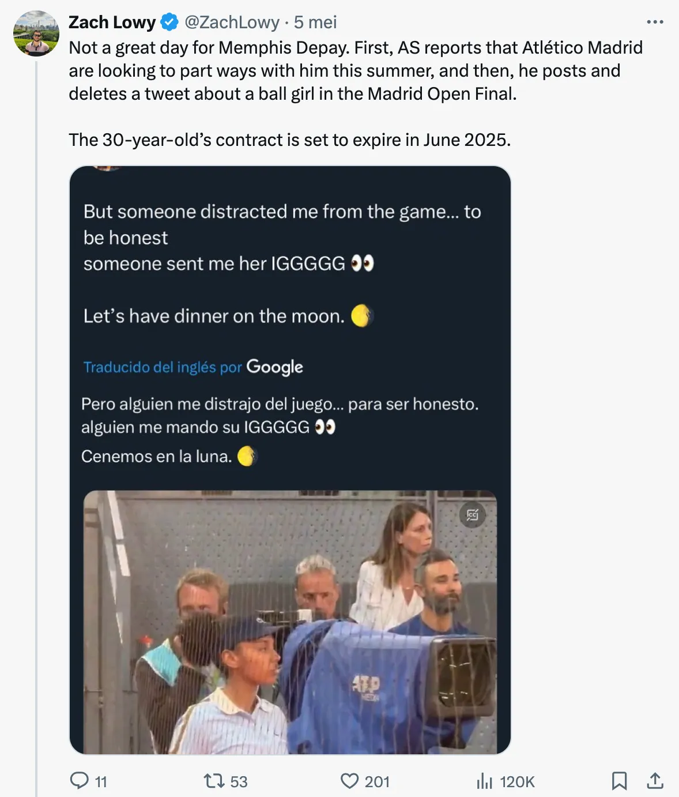Click the Google logo in translation notice
The height and width of the screenshot is (797, 679).
(274, 367)
